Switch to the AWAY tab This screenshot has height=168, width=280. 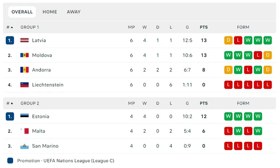pos(74,12)
